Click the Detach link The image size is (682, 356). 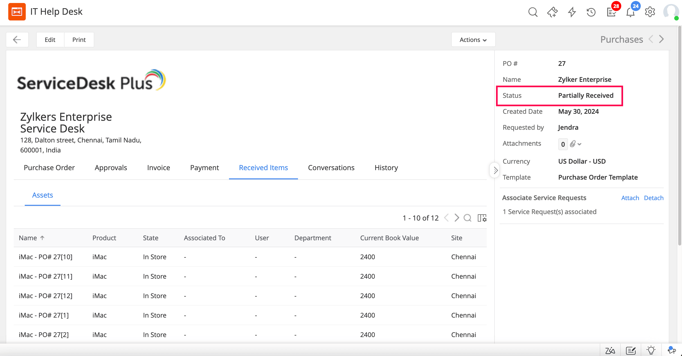click(x=653, y=198)
